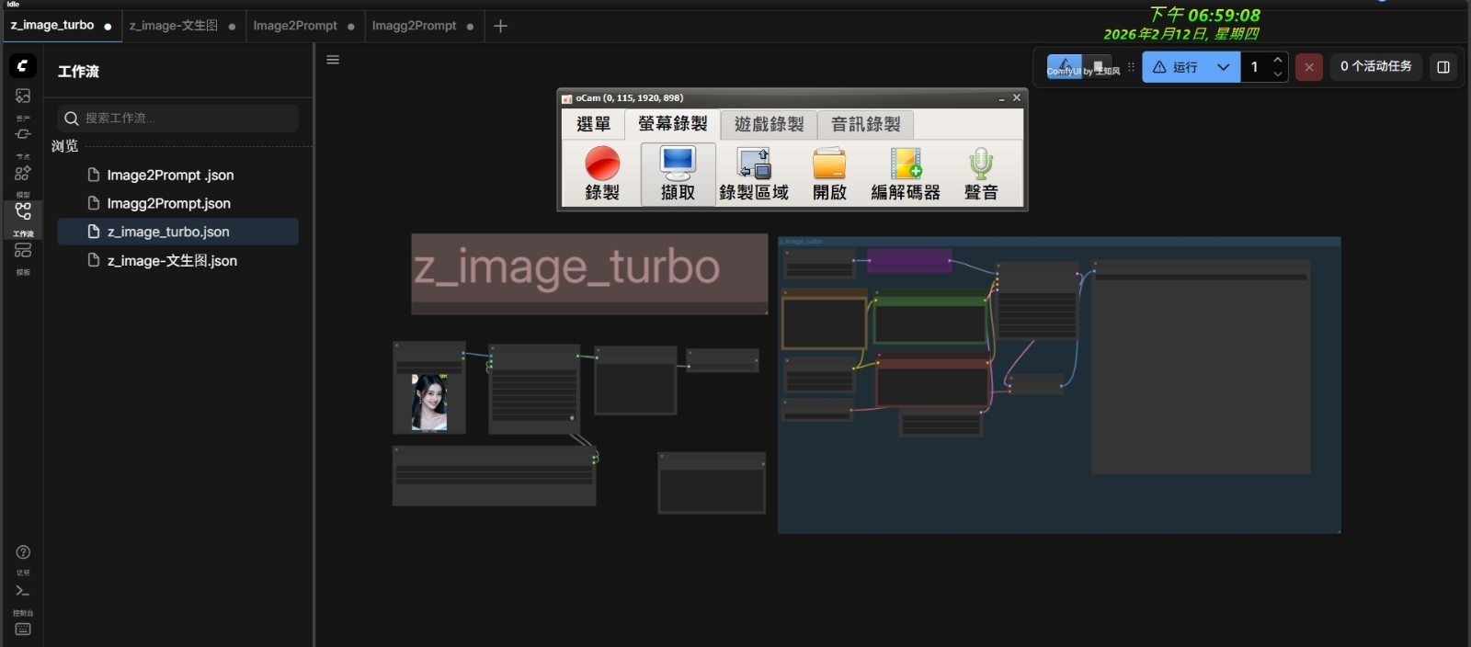Viewport: 1471px width, 647px height.
Task: Open the Templates sidebar icon
Action: point(23,251)
